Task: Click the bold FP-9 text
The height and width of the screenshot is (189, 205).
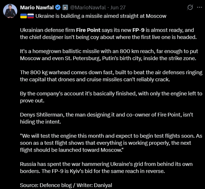Action: pos(138,30)
